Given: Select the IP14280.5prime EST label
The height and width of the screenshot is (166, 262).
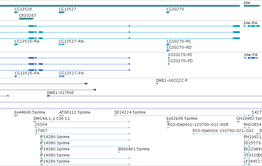Looking at the screenshot, I should [54, 161].
